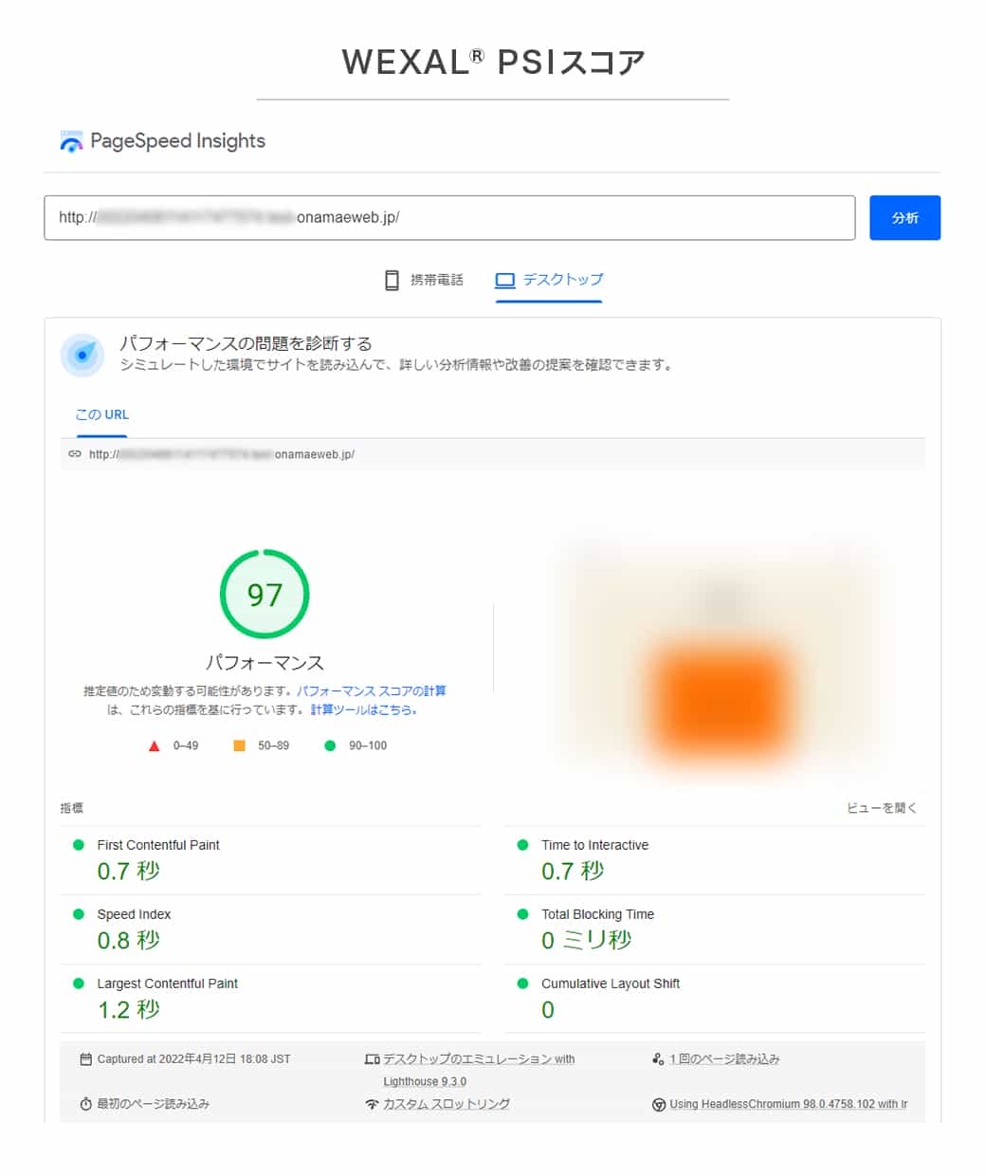Click the Total Blocking Time value 0 ミリ秒
This screenshot has height=1176, width=986.
pos(587,940)
